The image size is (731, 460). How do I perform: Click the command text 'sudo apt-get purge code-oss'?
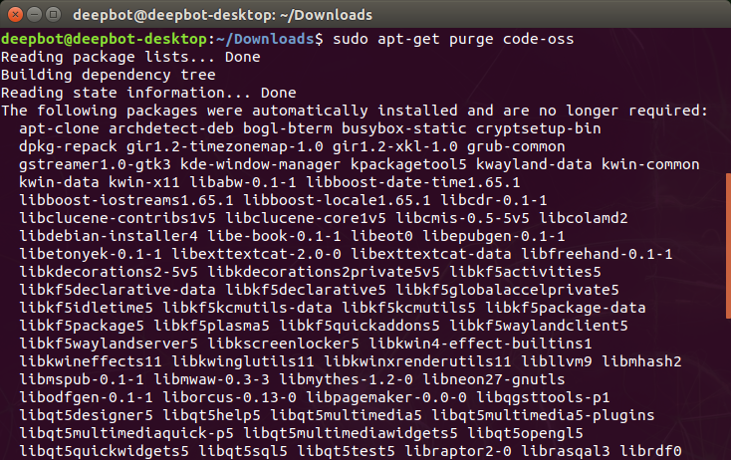pyautogui.click(x=453, y=39)
